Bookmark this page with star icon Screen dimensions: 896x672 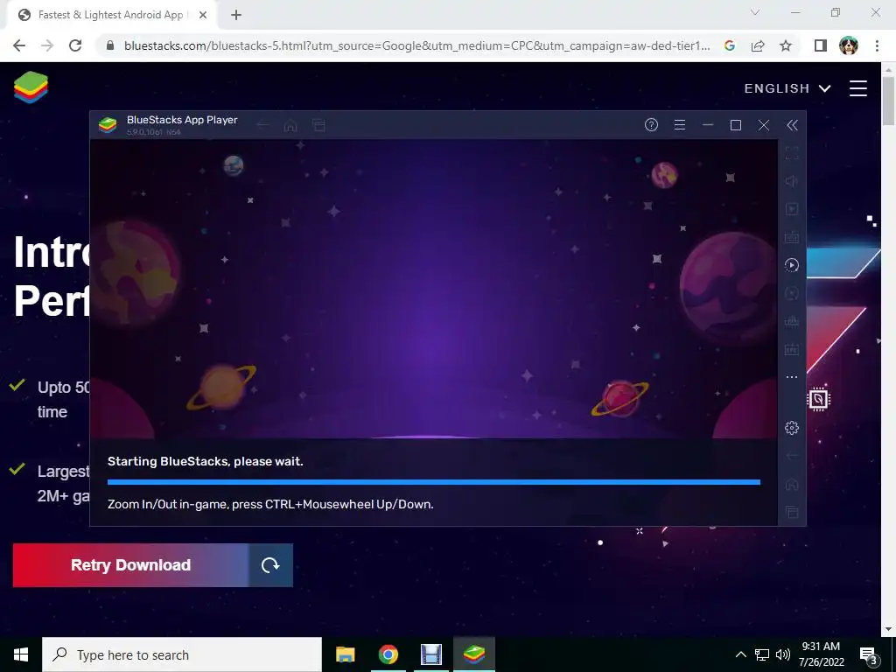(786, 45)
